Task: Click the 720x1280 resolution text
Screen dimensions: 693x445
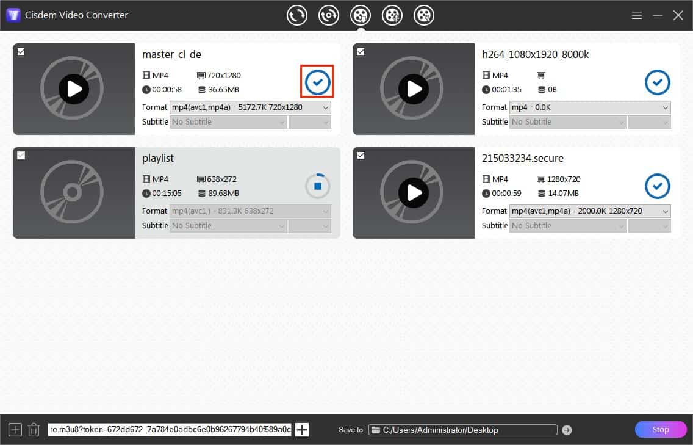Action: point(224,76)
